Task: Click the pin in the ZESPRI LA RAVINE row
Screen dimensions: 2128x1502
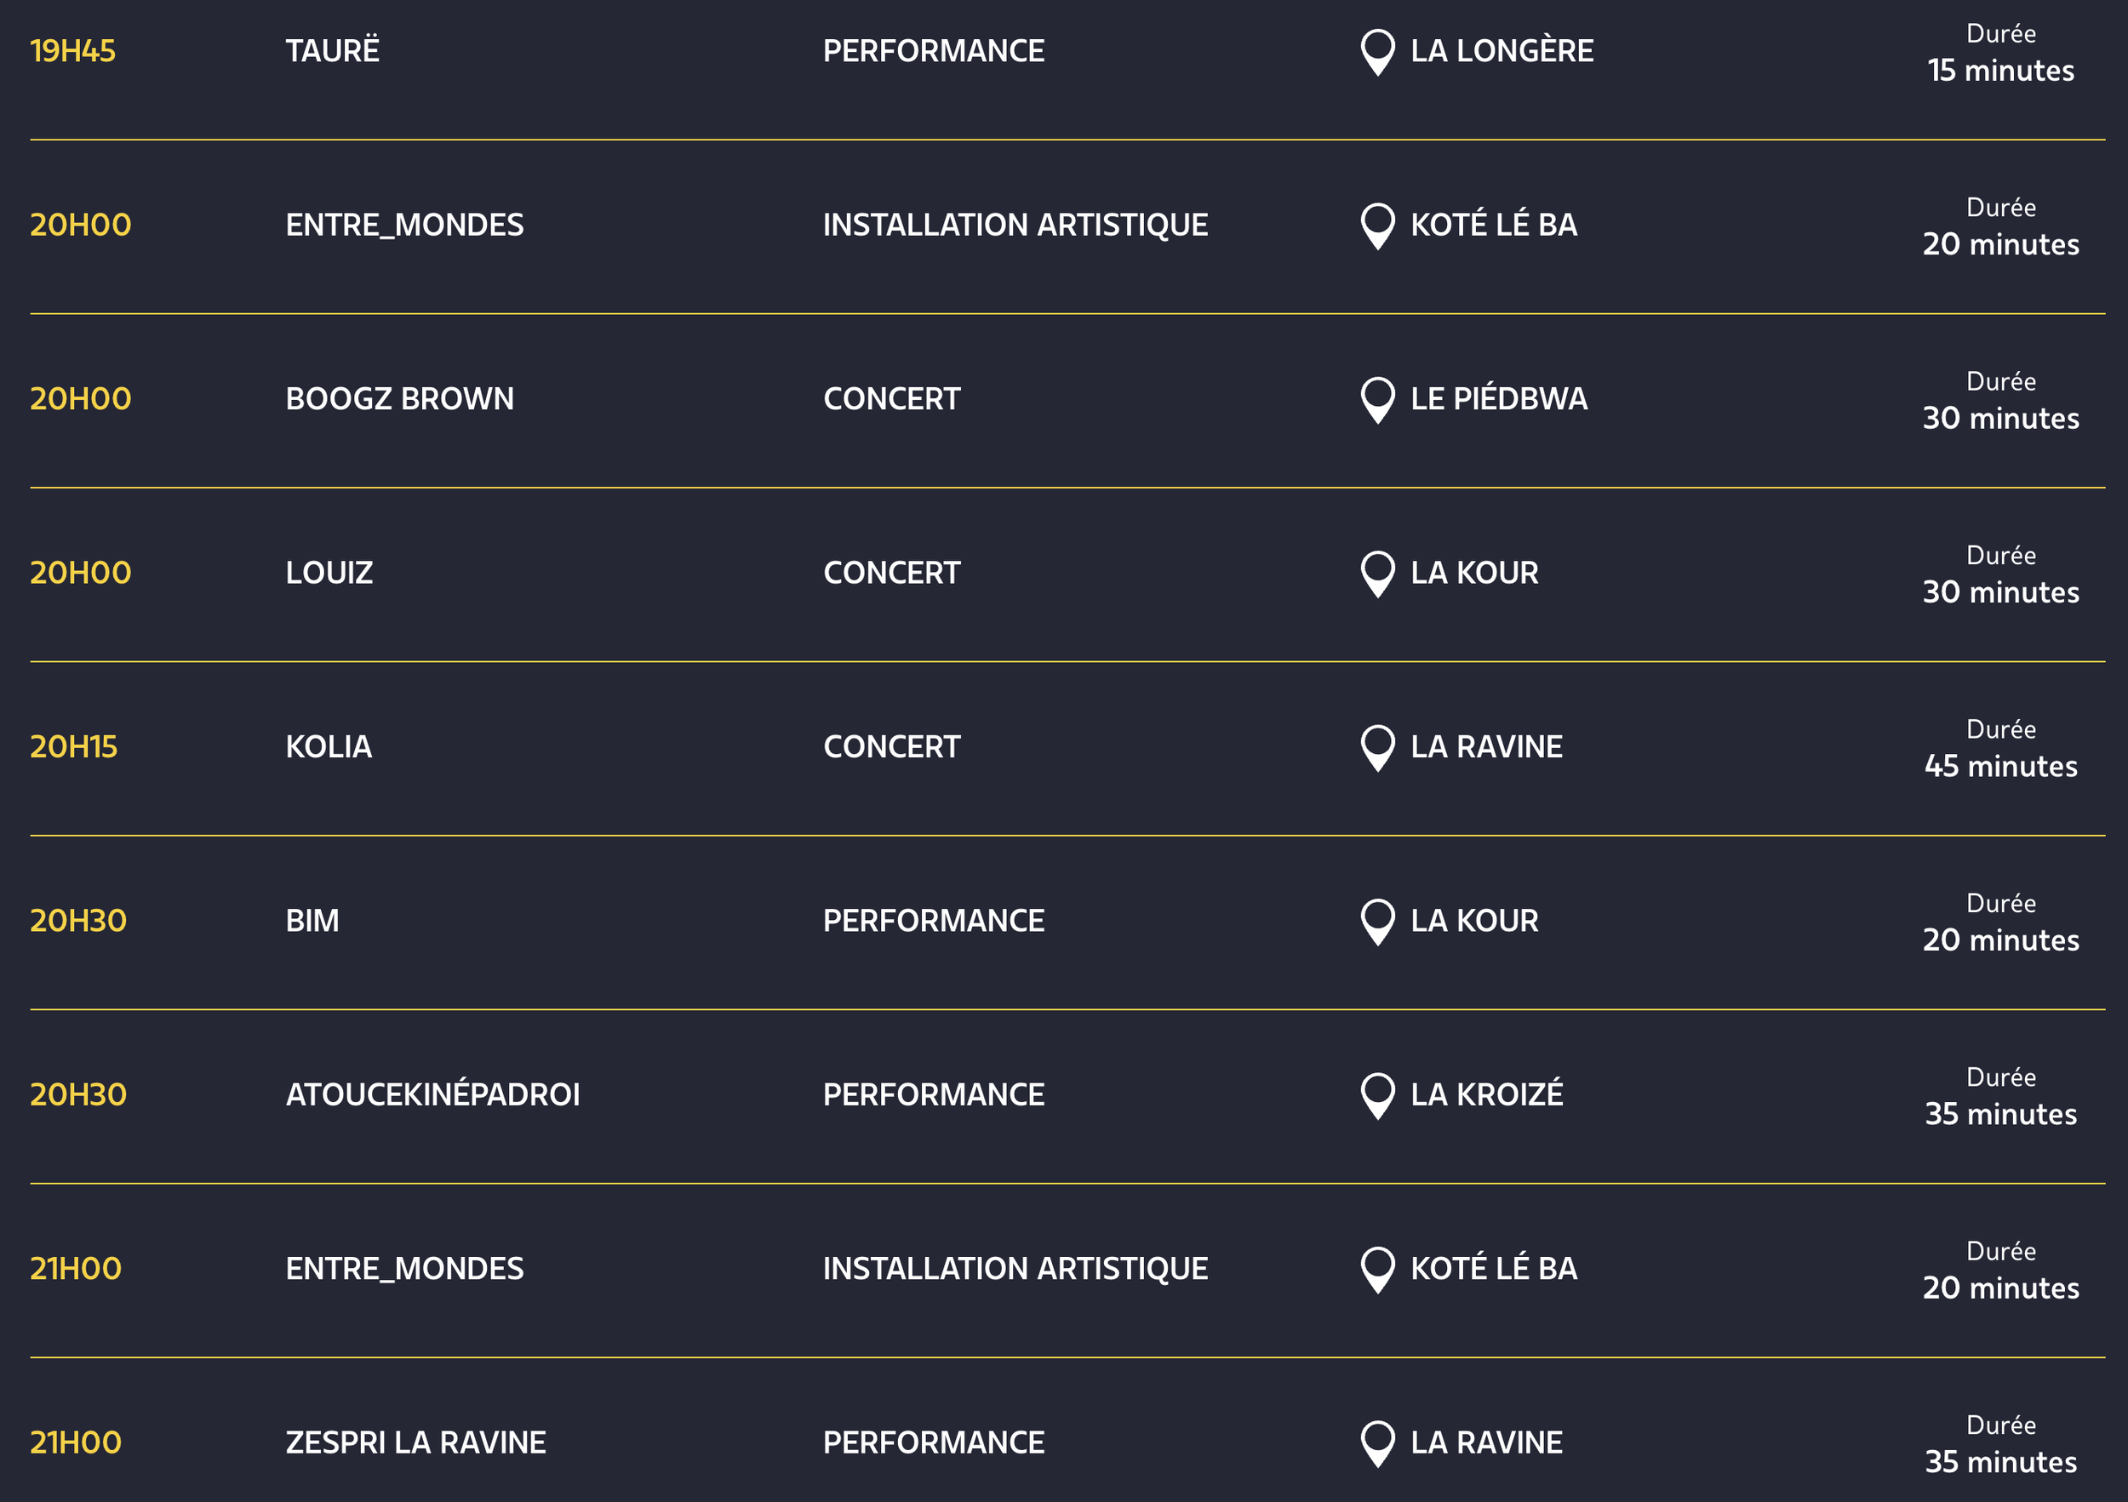Action: tap(1377, 1443)
